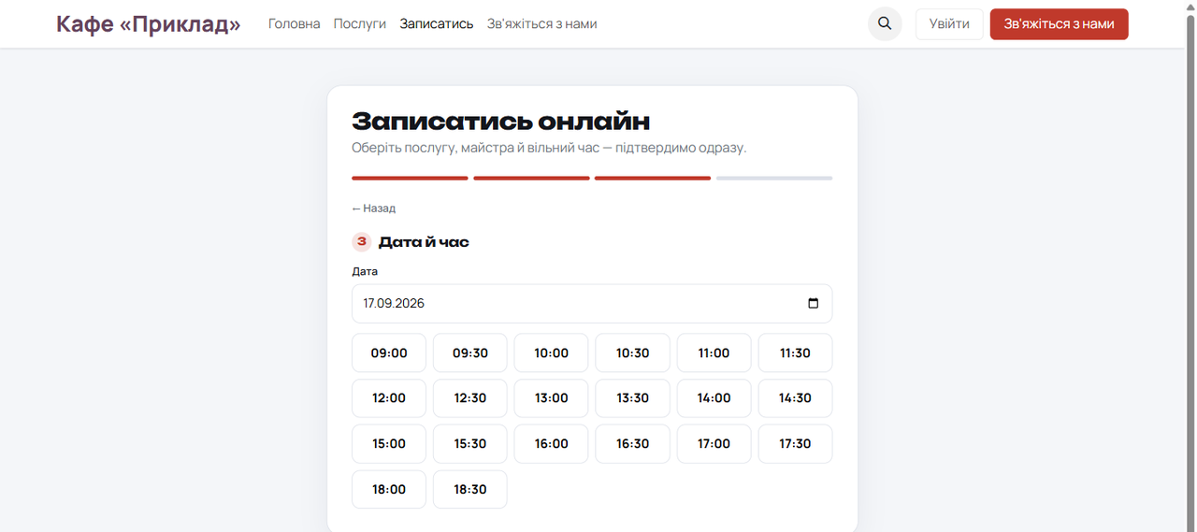Pick the 17:30 time slot
The image size is (1197, 532).
tap(795, 444)
